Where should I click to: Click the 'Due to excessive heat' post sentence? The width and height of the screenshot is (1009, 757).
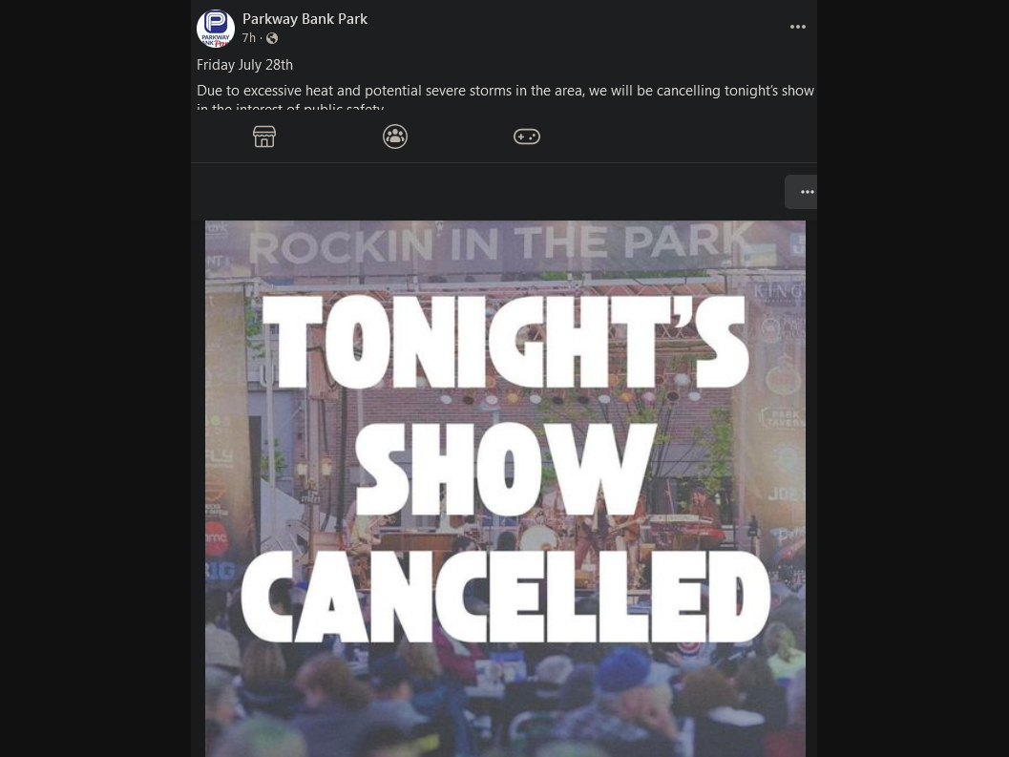(505, 91)
